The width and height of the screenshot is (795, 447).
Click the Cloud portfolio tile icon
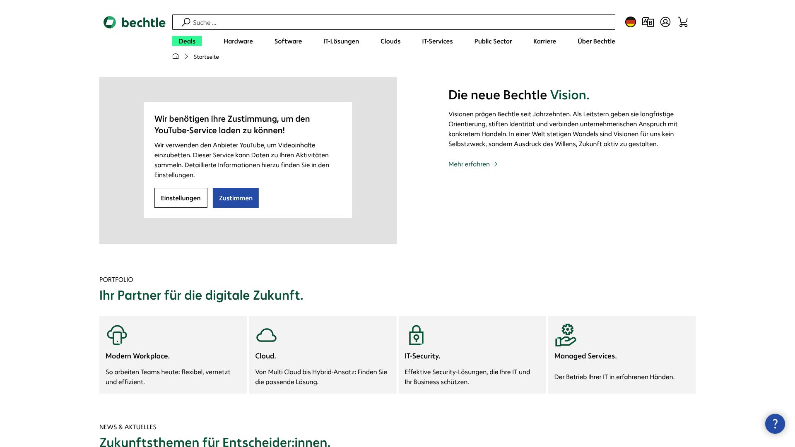[x=266, y=335]
